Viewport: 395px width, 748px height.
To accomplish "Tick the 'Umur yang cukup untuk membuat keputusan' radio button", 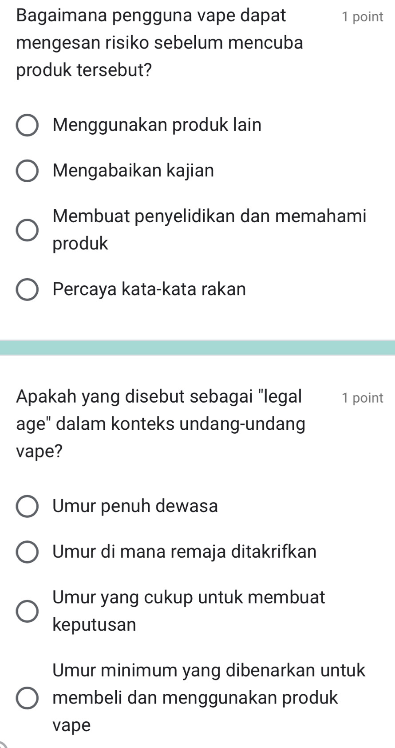I will coord(27,611).
